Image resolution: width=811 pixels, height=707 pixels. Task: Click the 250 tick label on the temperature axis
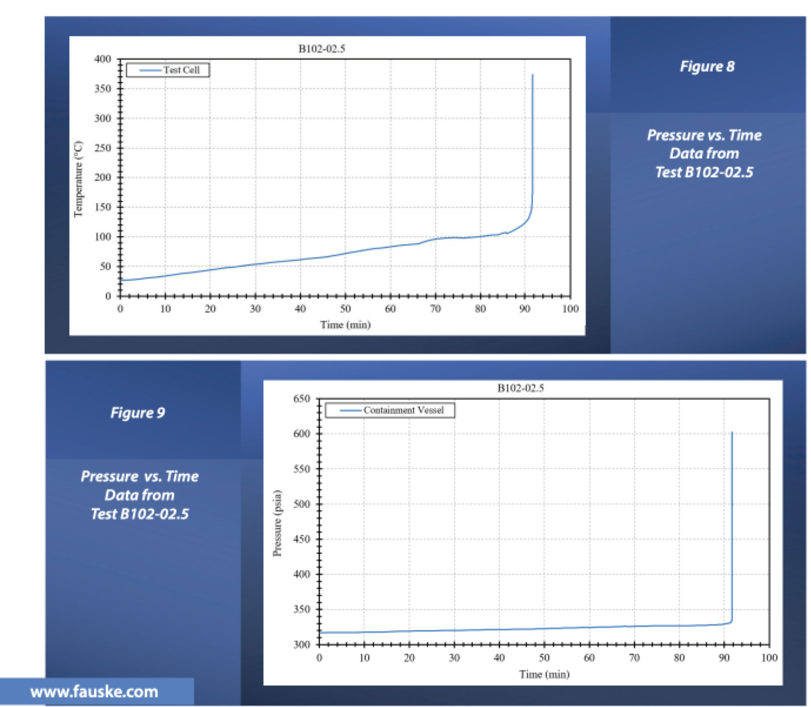click(x=102, y=148)
